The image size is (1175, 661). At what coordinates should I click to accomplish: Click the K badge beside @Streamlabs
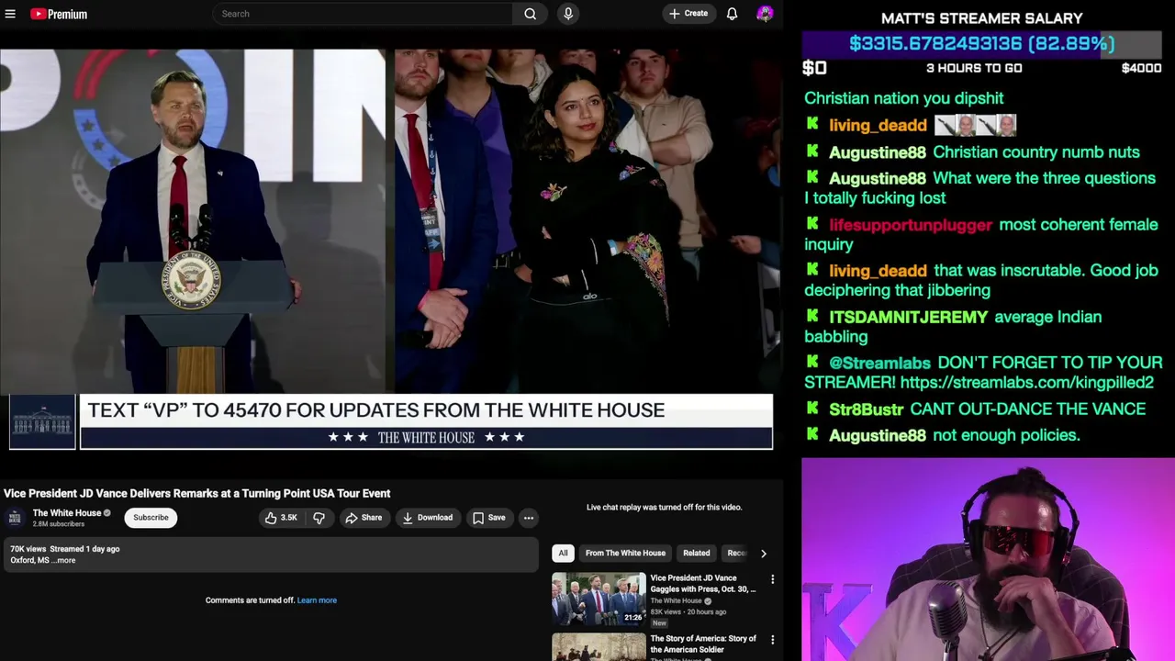click(x=812, y=362)
